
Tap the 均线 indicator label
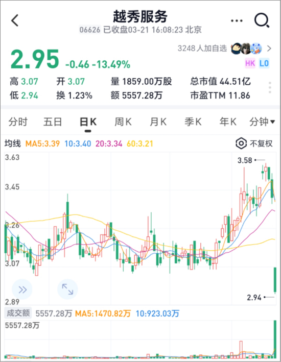coord(13,143)
